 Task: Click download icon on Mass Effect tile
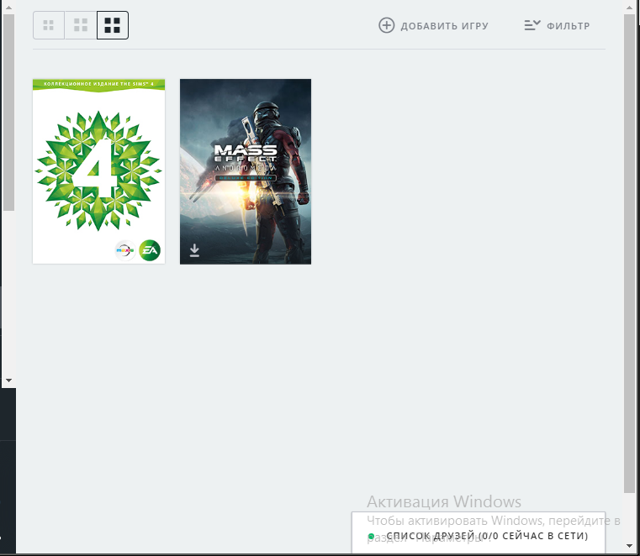click(x=195, y=250)
